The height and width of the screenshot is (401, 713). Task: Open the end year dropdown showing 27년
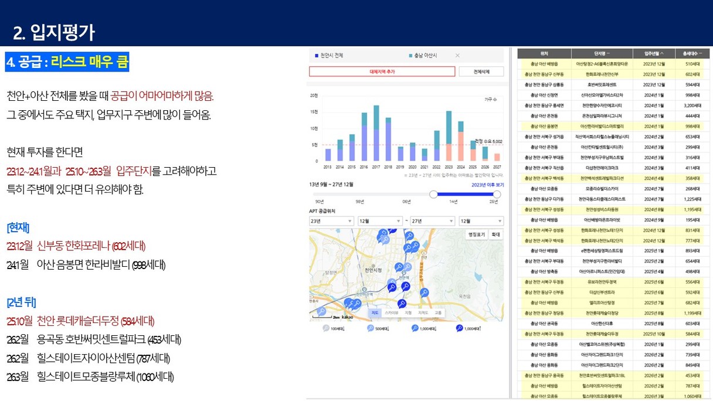[x=432, y=221]
